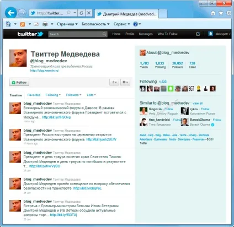Open view all similar accounts
The height and width of the screenshot is (227, 234).
[x=198, y=104]
